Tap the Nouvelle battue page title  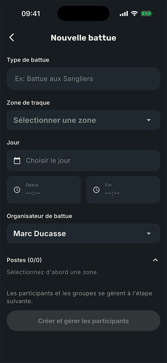83,38
